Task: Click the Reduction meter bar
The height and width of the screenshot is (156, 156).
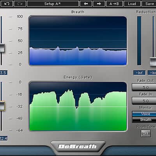Action: tap(139, 41)
